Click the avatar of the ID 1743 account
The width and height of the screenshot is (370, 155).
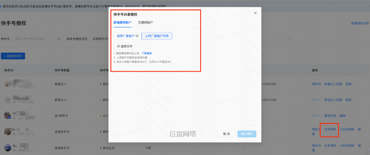tap(8, 132)
